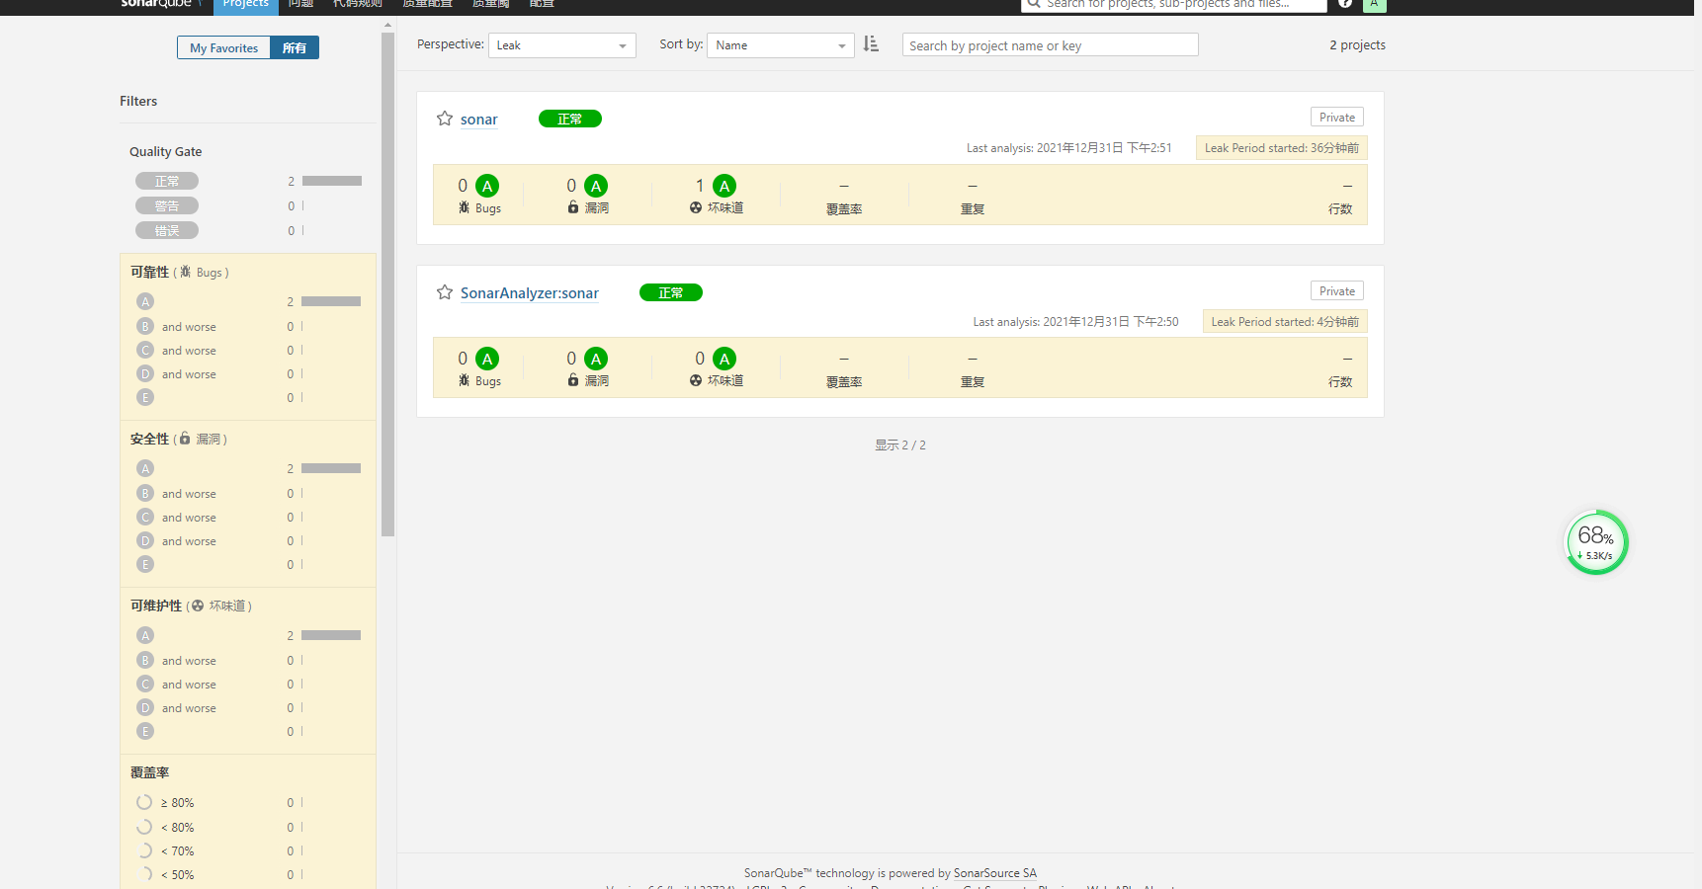Focus the top search for projects and files field
This screenshot has width=1702, height=889.
pyautogui.click(x=1174, y=5)
